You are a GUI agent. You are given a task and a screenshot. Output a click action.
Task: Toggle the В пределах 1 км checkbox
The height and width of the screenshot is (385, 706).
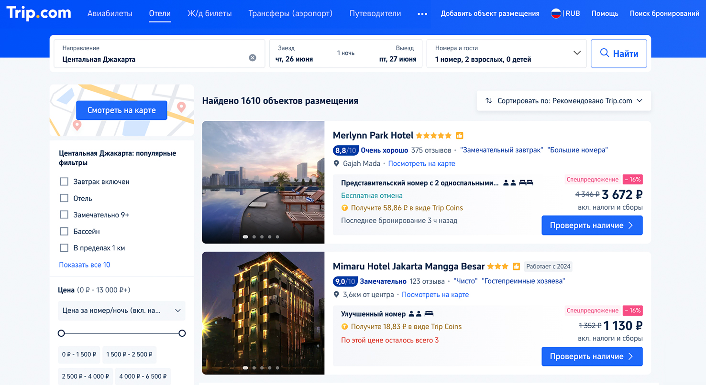64,248
